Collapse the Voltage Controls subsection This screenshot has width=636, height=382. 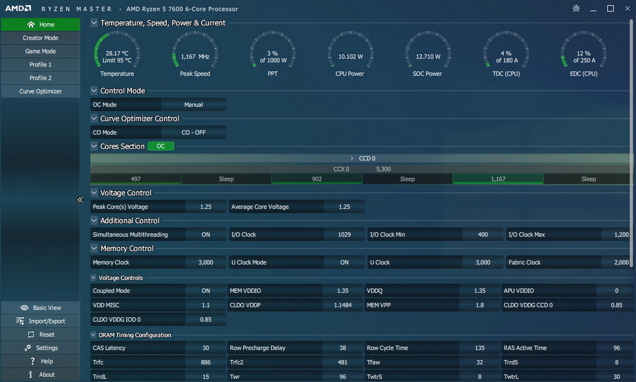tap(93, 278)
